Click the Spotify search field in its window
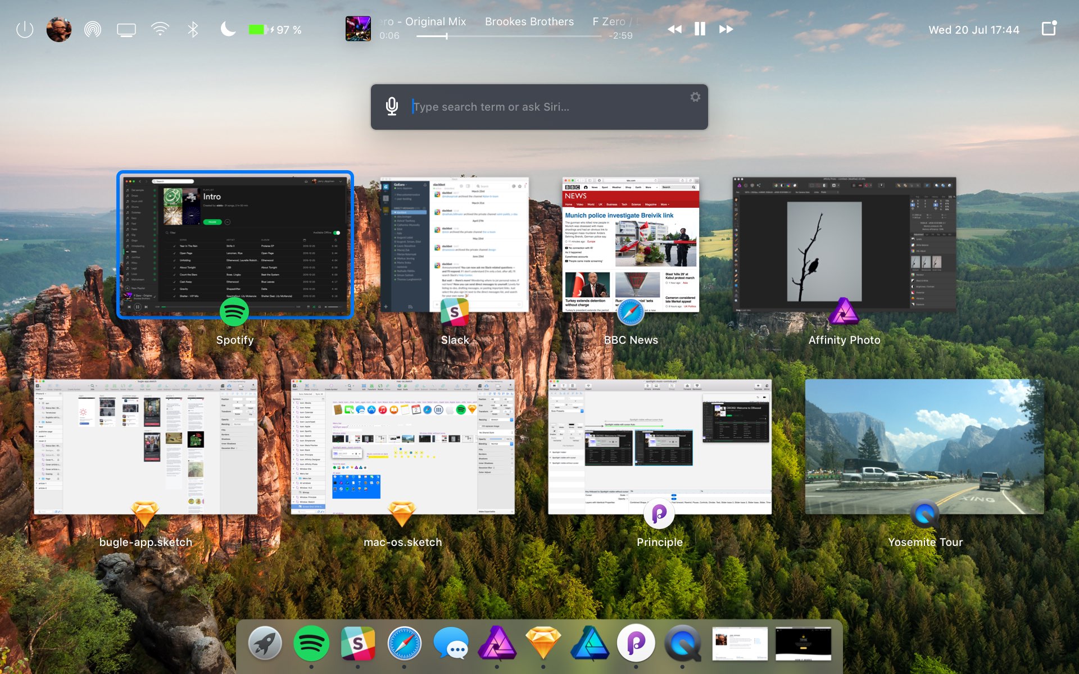 (x=173, y=181)
